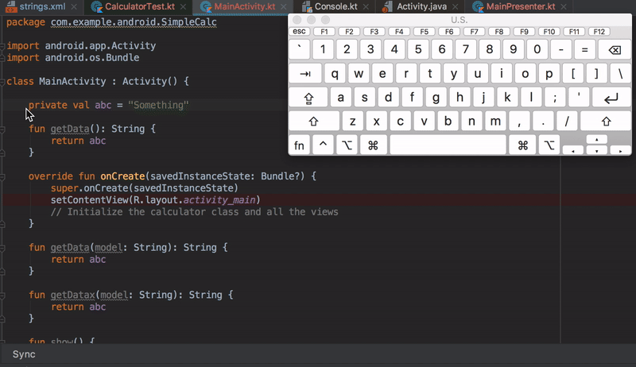Toggle the caps lock key

(x=308, y=98)
